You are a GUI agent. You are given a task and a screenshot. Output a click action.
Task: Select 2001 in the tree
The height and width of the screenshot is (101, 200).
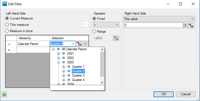pyautogui.click(x=70, y=54)
